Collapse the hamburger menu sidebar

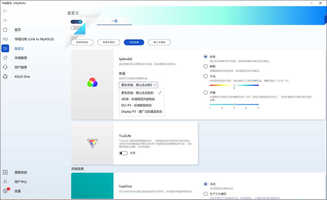pos(5,20)
